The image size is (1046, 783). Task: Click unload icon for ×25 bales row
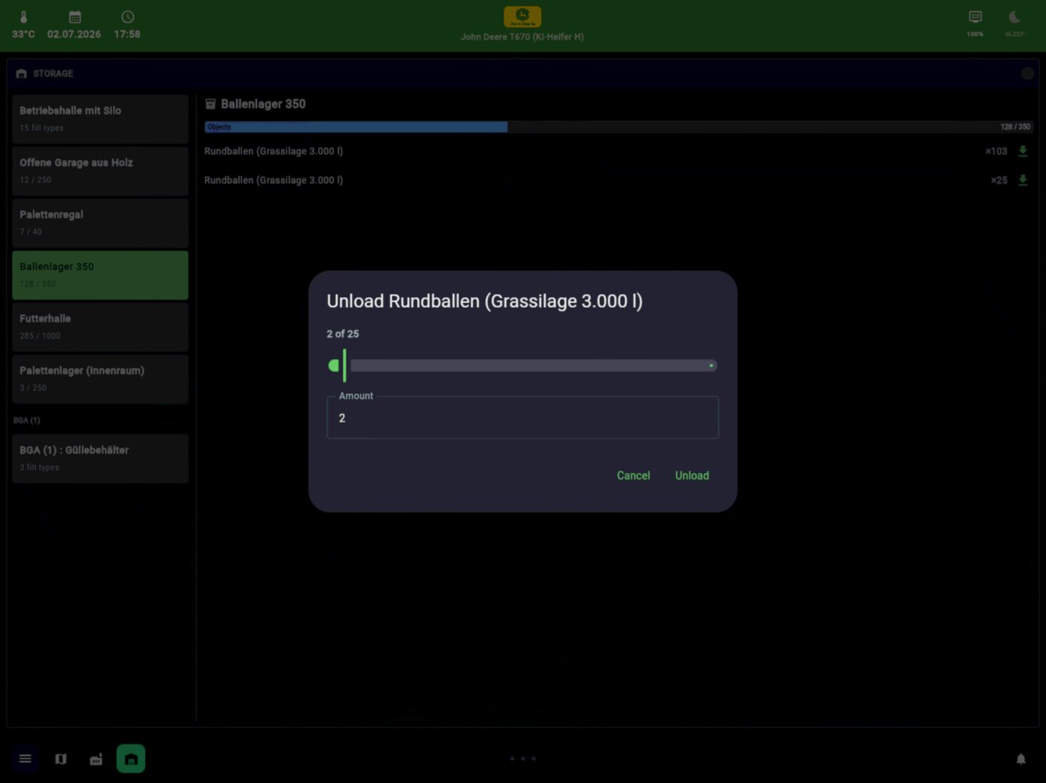click(x=1023, y=180)
